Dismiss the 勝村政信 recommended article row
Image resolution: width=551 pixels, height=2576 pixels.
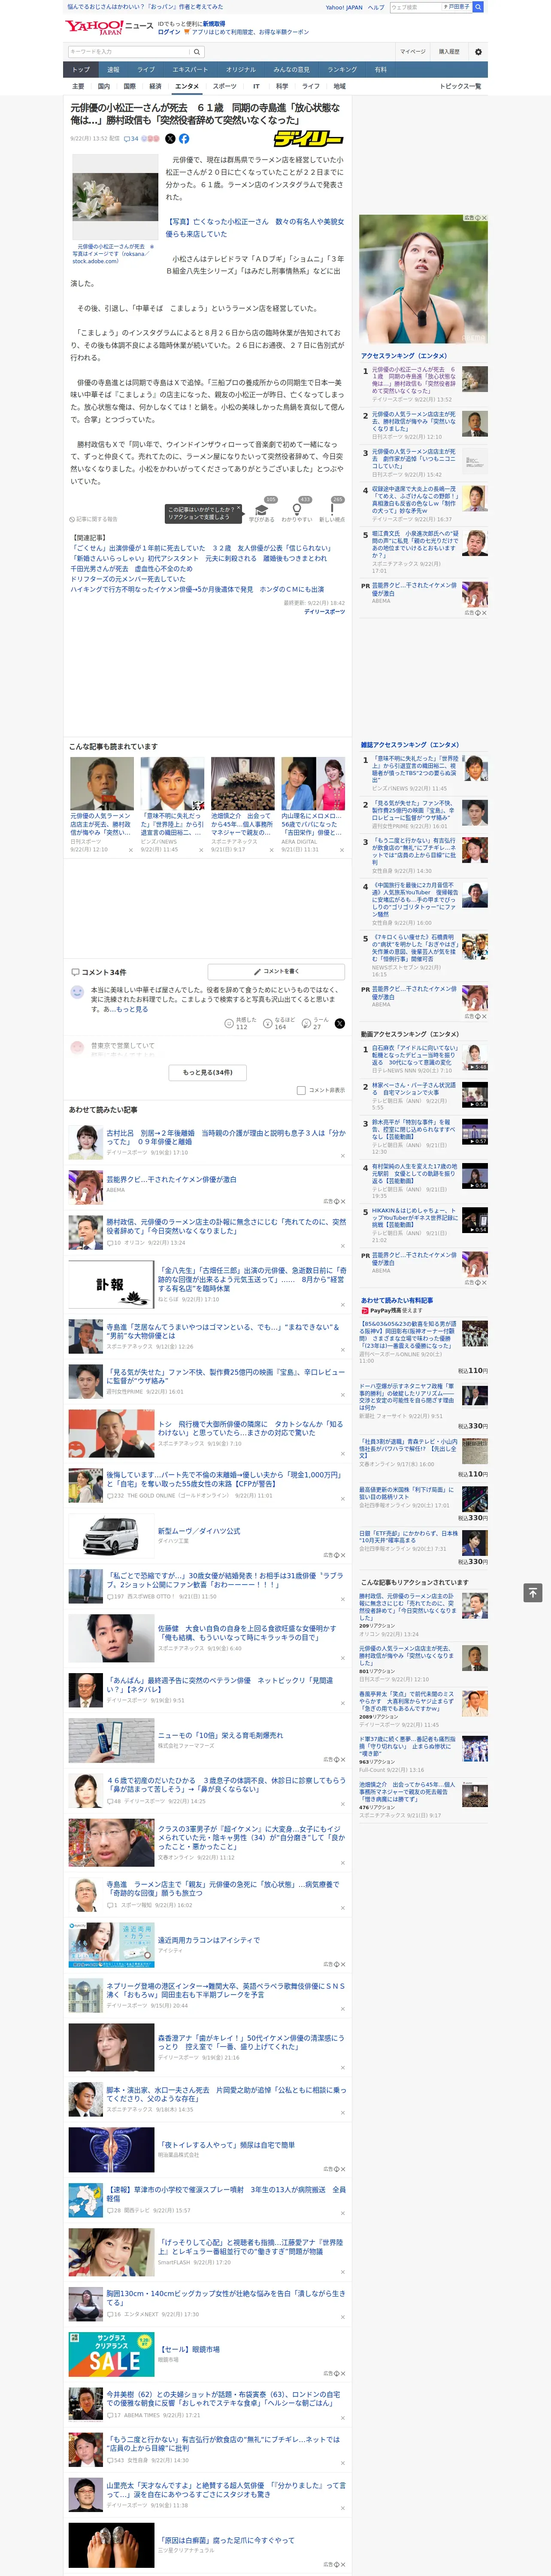[343, 1245]
